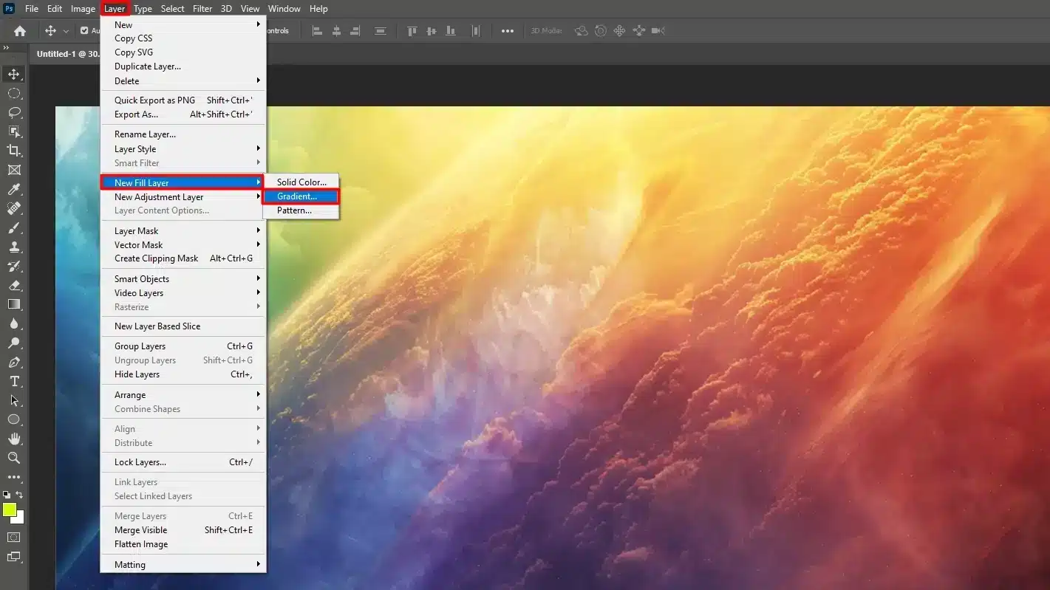Click Flatten Image menu entry
Viewport: 1050px width, 590px height.
[x=183, y=544]
